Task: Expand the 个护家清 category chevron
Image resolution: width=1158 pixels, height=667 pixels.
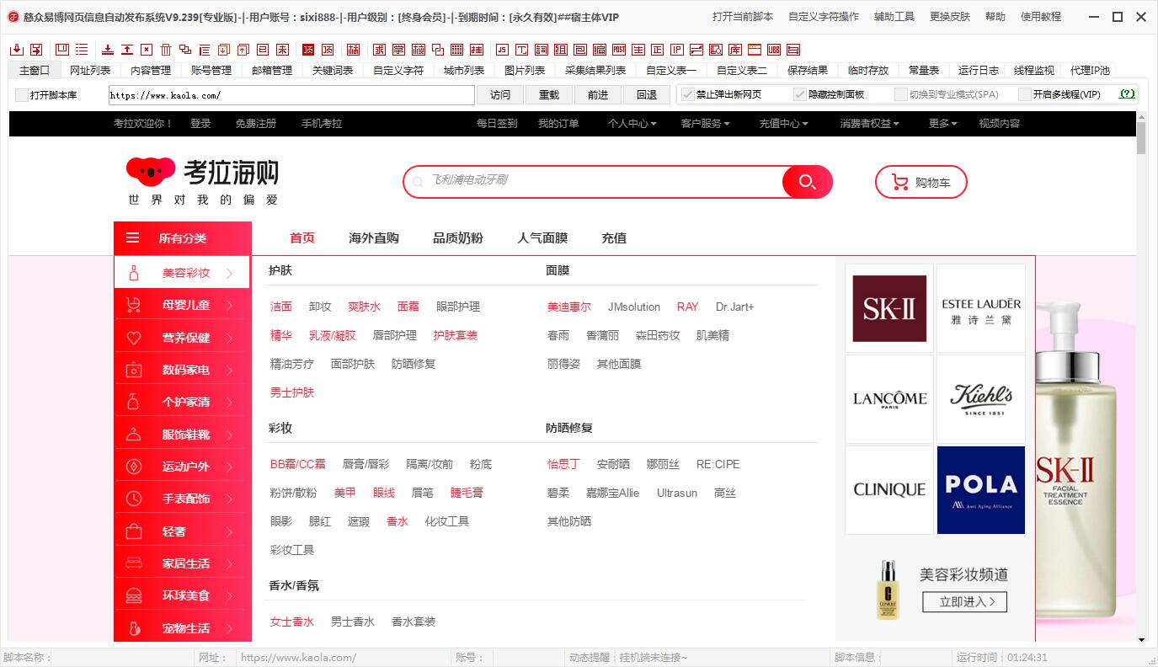Action: [x=230, y=403]
